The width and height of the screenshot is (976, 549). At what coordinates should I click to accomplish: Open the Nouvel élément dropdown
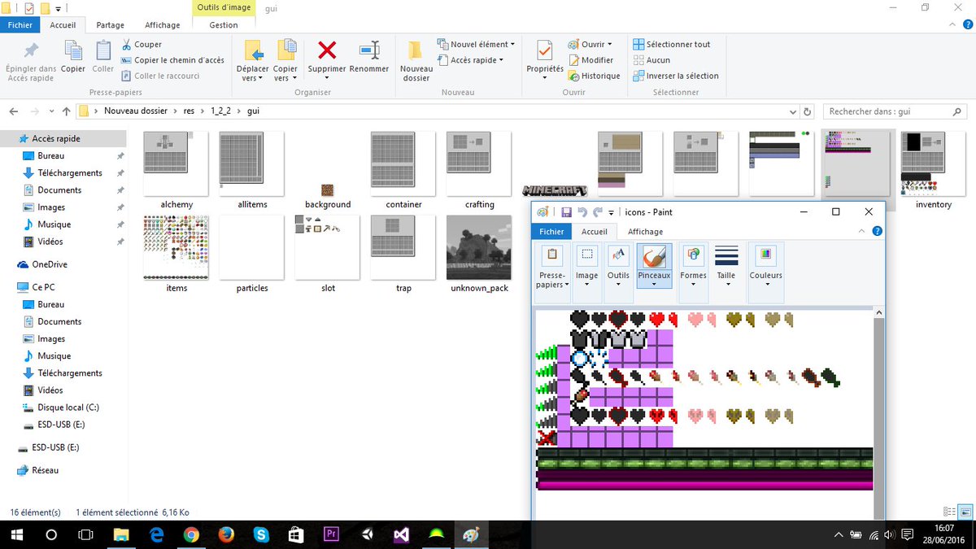(476, 44)
